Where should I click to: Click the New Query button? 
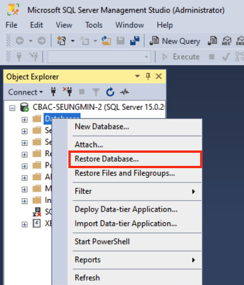175,41
